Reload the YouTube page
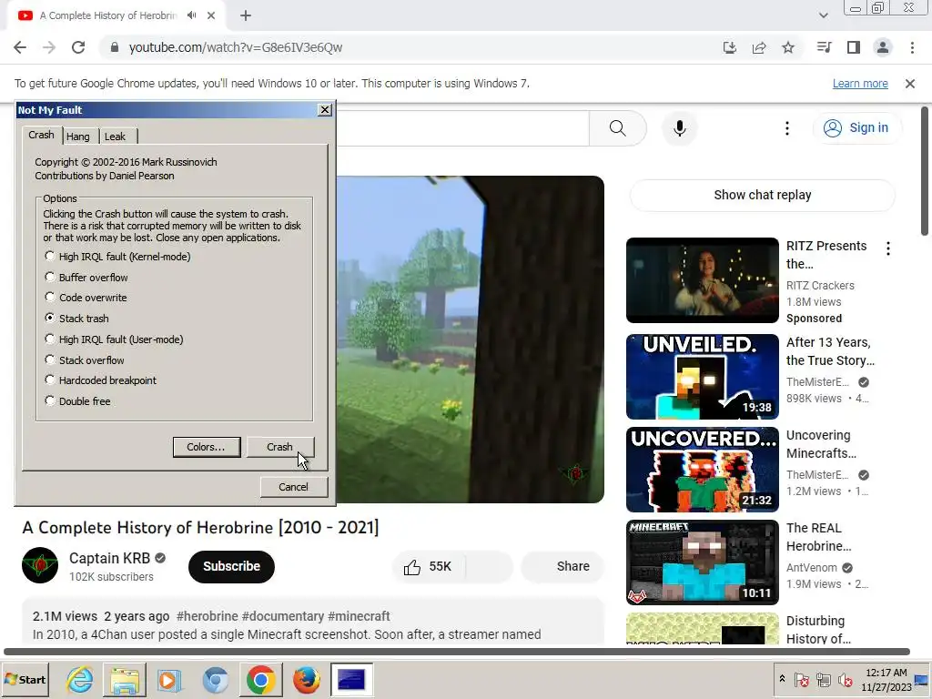This screenshot has height=699, width=932. click(x=78, y=47)
